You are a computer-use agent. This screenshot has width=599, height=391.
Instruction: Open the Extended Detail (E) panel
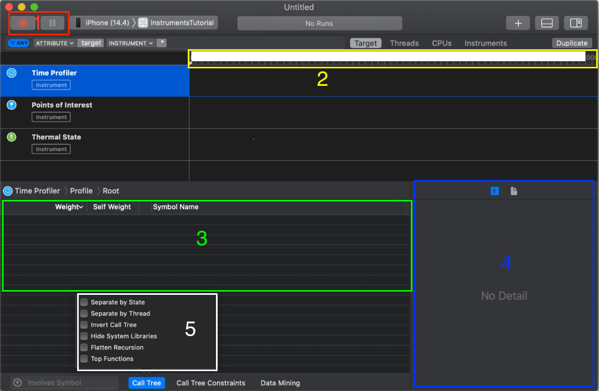pyautogui.click(x=494, y=191)
